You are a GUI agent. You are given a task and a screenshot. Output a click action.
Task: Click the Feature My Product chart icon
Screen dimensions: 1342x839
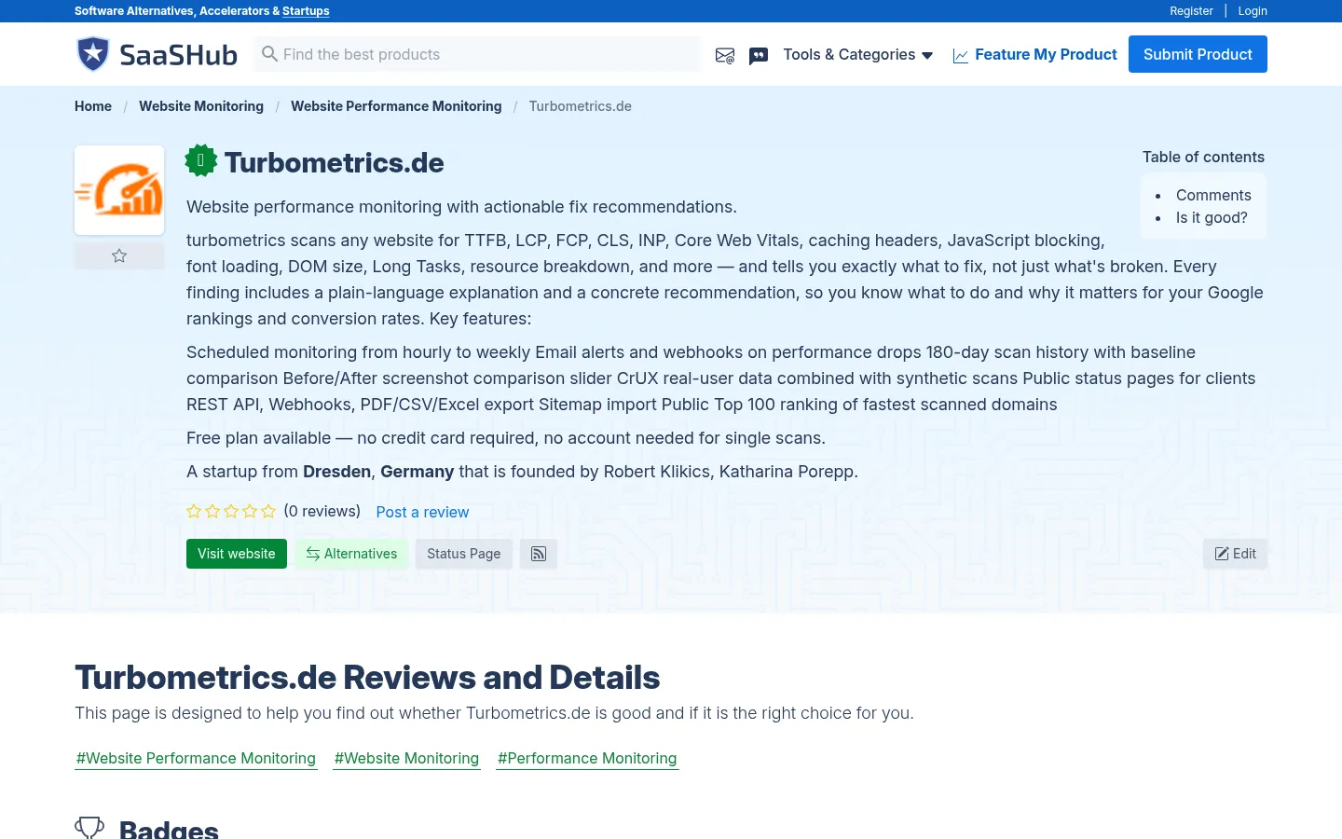pos(960,56)
